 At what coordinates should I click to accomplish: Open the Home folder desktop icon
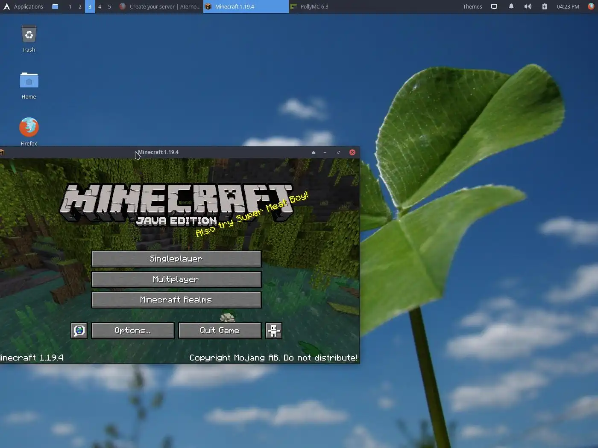coord(29,85)
